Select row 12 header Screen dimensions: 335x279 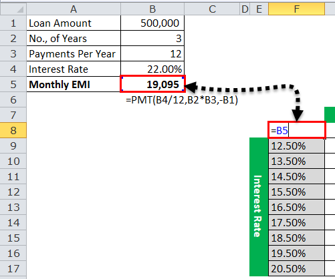click(x=13, y=192)
